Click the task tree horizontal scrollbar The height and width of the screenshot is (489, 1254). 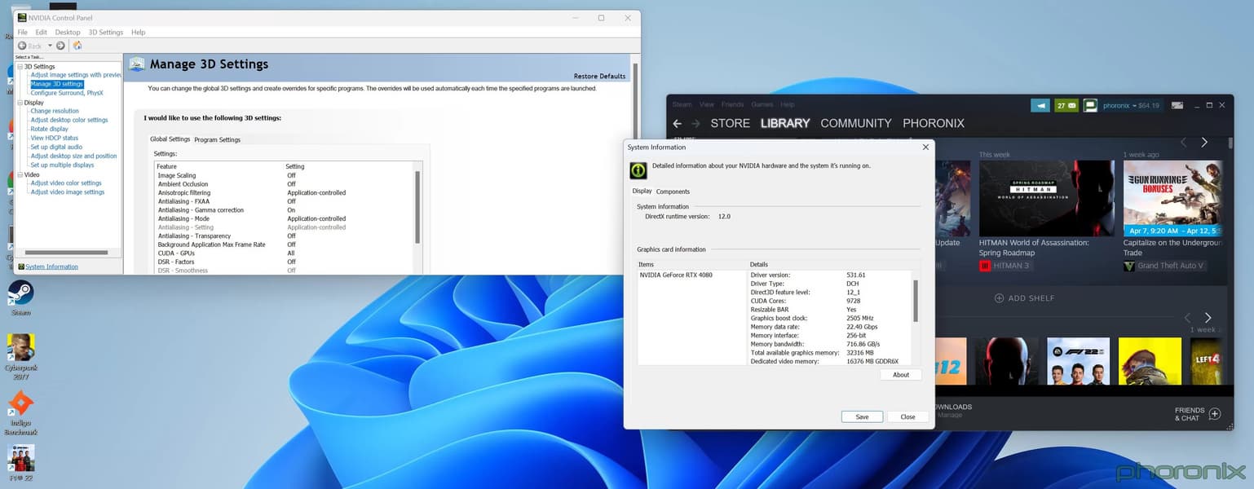coord(68,253)
